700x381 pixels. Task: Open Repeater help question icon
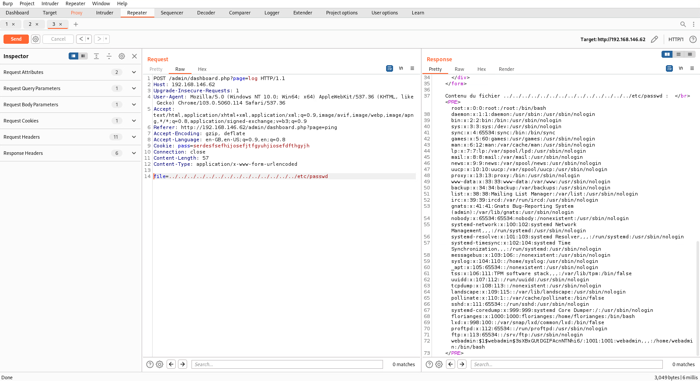pos(693,39)
